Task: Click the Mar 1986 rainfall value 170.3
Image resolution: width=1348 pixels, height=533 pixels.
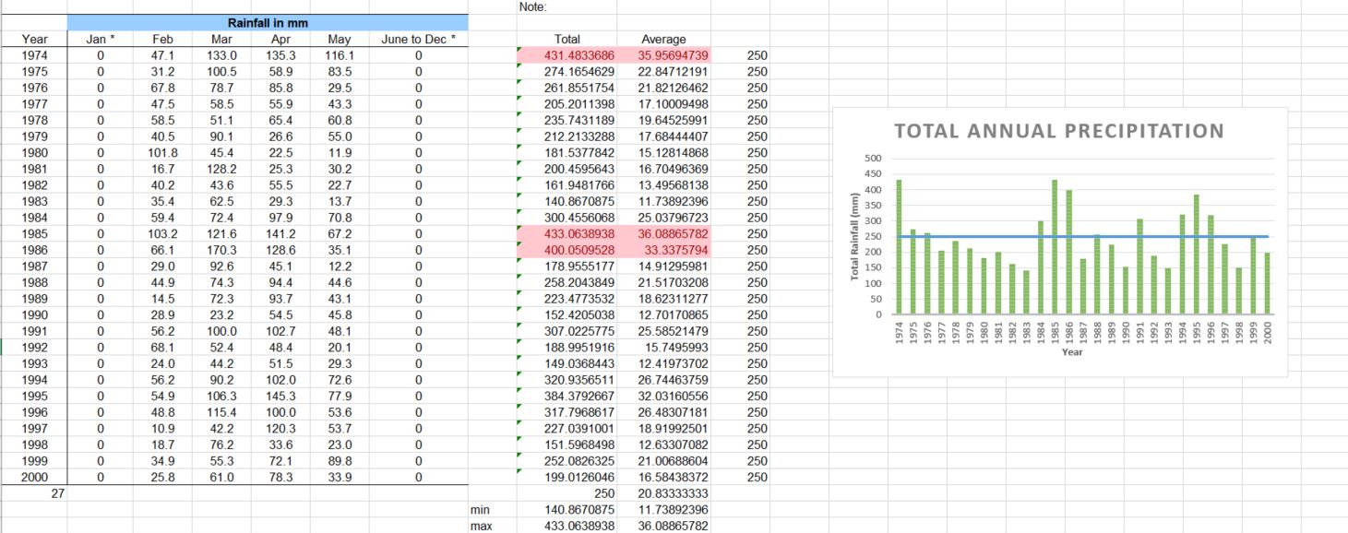Action: click(x=221, y=250)
